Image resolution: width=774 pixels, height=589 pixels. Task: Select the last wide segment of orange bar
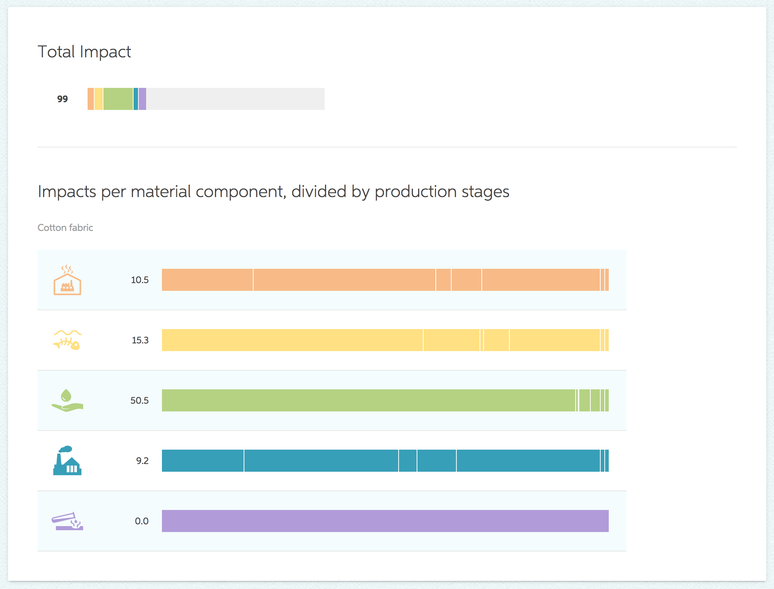click(x=541, y=280)
